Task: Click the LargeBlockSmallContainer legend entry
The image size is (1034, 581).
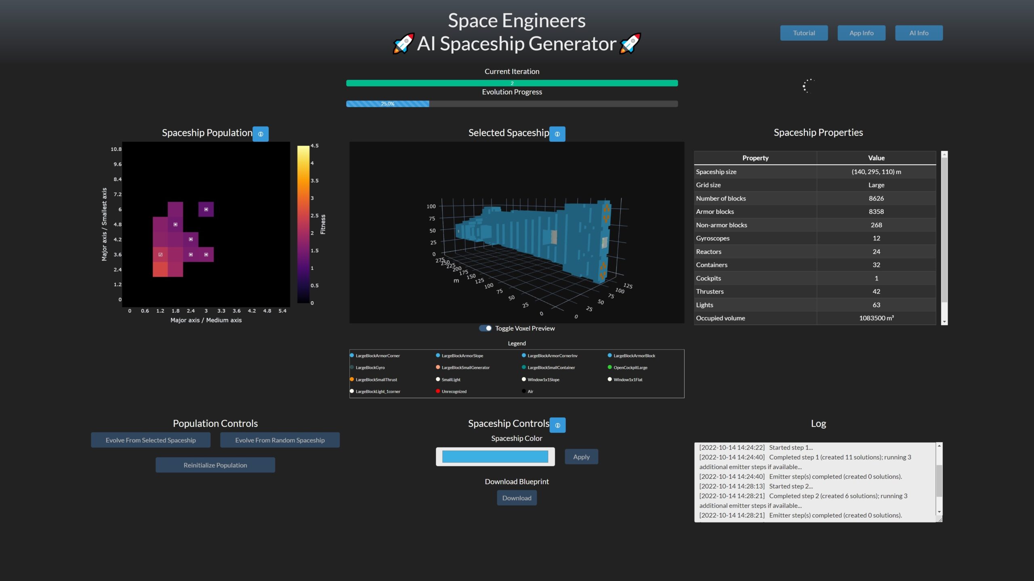Action: tap(549, 368)
